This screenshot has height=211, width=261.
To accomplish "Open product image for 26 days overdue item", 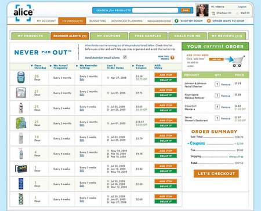I will point(21,78).
